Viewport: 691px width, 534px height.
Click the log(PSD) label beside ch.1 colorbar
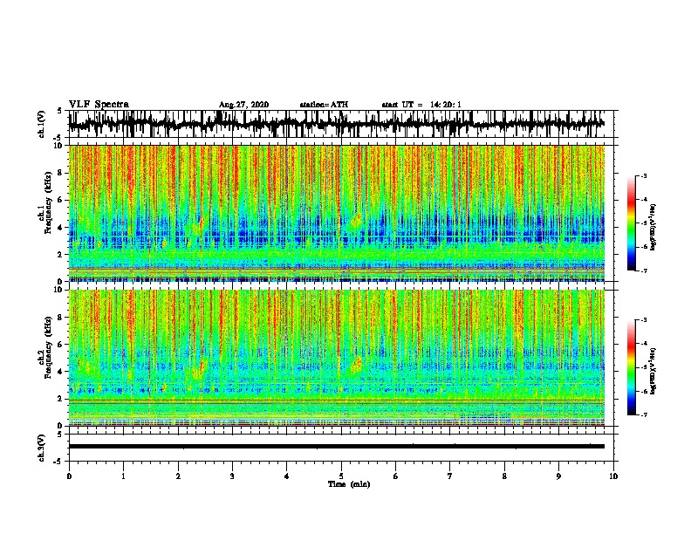[653, 227]
